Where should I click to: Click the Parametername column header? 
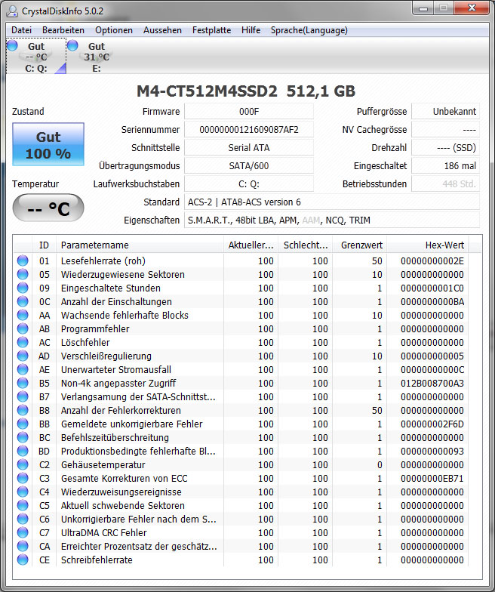[140, 245]
